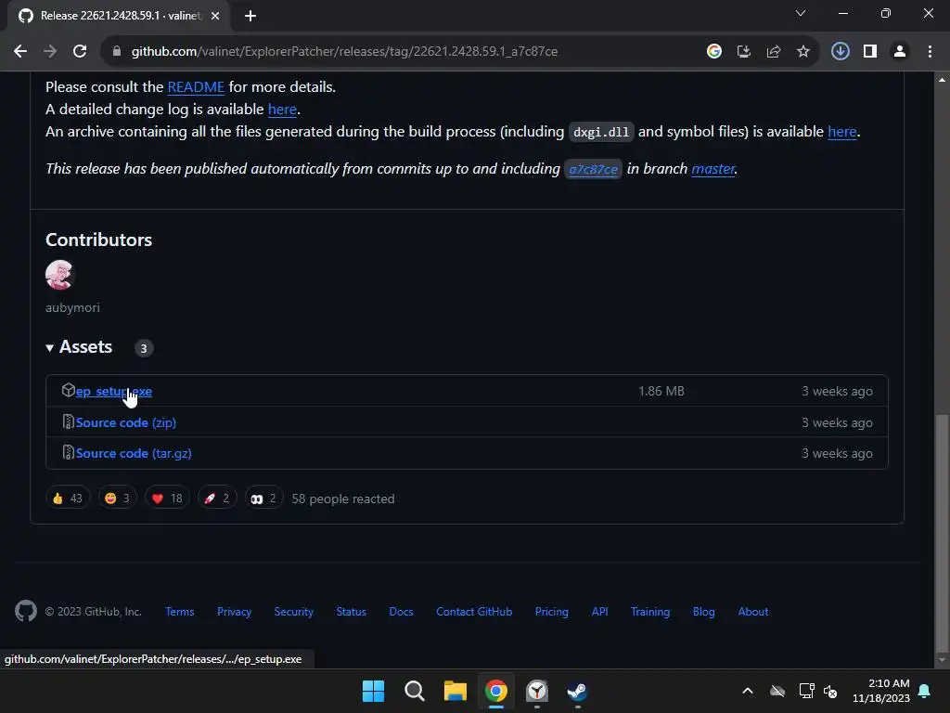
Task: Open the build archive 'here' link
Action: pos(842,132)
